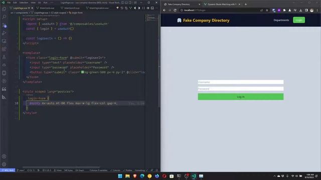Click the bold 'b.' extension icon in activity bar
Image resolution: width=321 pixels, height=180 pixels.
4,97
